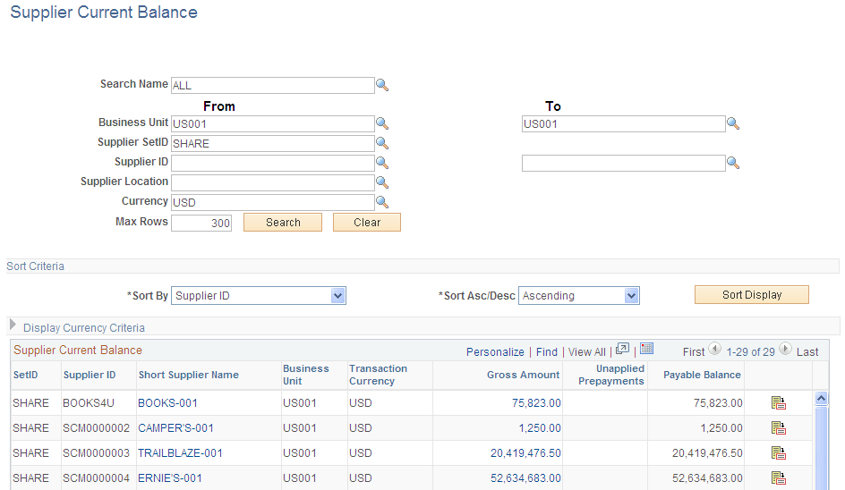This screenshot has width=845, height=490.
Task: Sort by Gross Amount column header
Action: pyautogui.click(x=524, y=375)
